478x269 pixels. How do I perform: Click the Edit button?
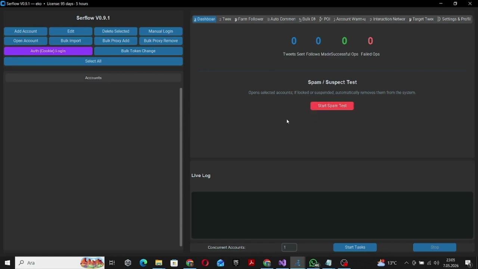[71, 31]
